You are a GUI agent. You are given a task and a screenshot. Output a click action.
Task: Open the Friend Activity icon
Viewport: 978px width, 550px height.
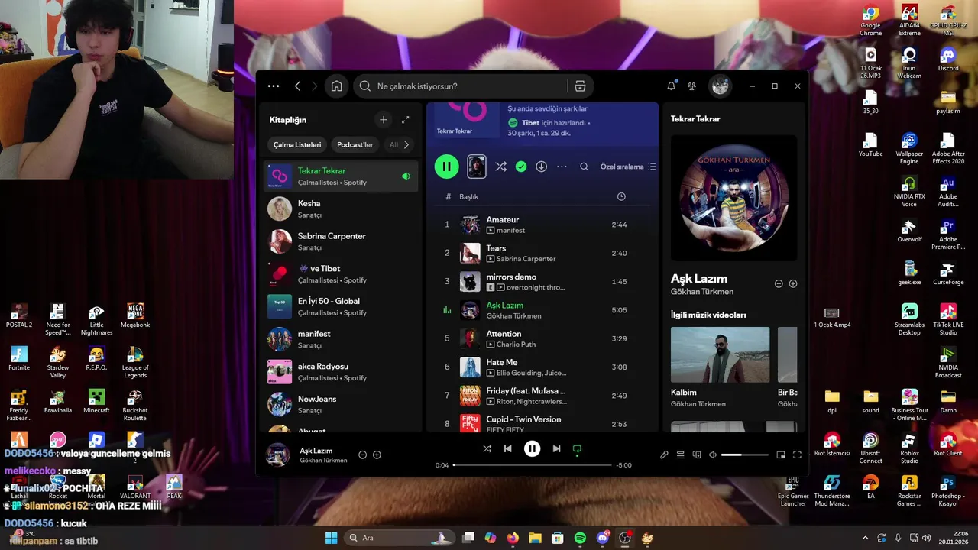tap(691, 86)
